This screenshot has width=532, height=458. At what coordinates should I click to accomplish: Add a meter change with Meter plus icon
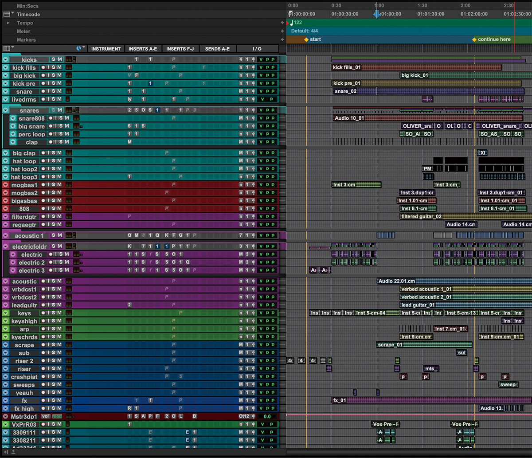click(282, 31)
